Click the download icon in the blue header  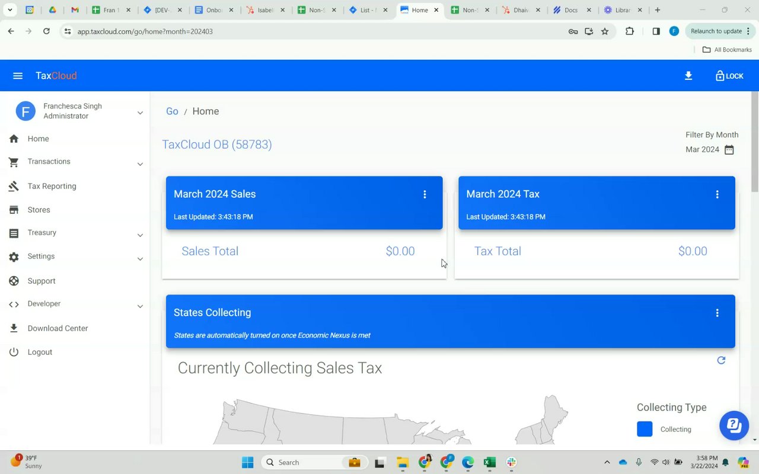(688, 76)
